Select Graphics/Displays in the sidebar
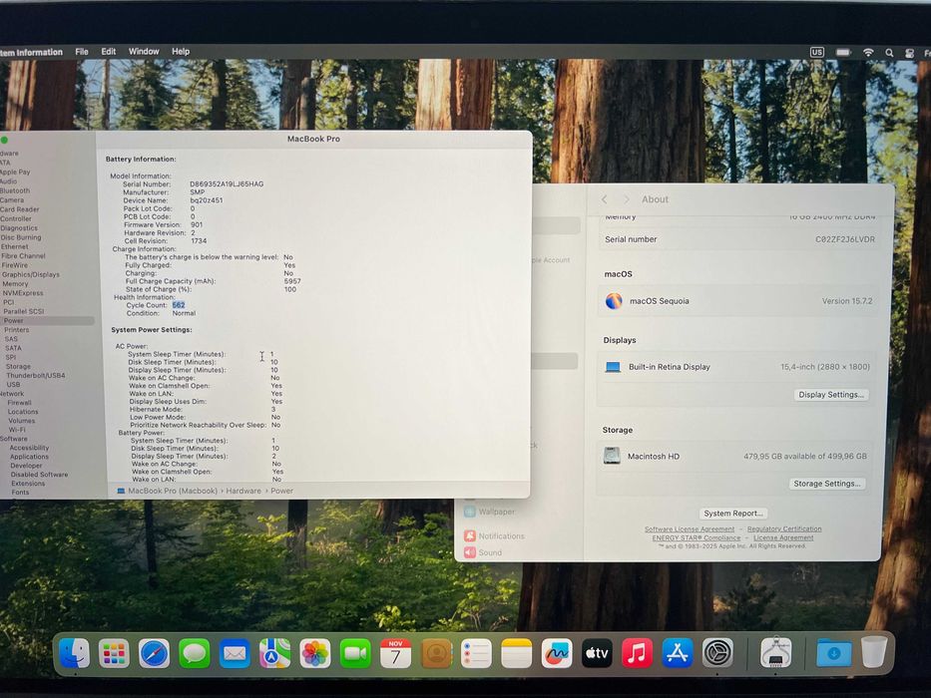Viewport: 931px width, 698px height. tap(30, 275)
